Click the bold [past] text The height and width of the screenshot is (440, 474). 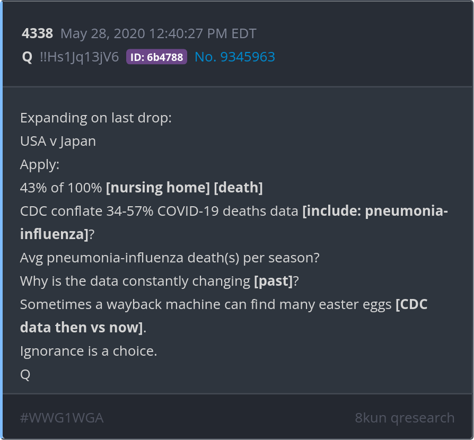[273, 281]
